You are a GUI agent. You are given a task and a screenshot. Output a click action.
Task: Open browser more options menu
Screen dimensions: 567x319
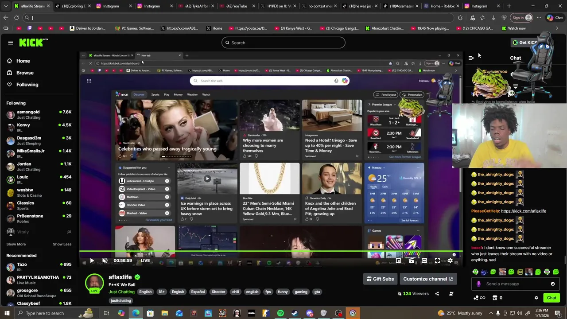[x=539, y=18]
